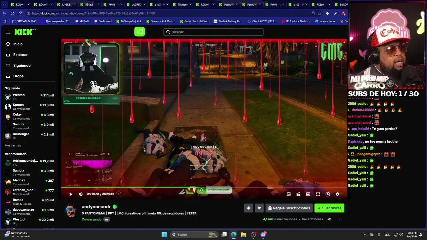This screenshot has height=240, width=427.
Task: Click the browser home icon
Action: point(20,13)
